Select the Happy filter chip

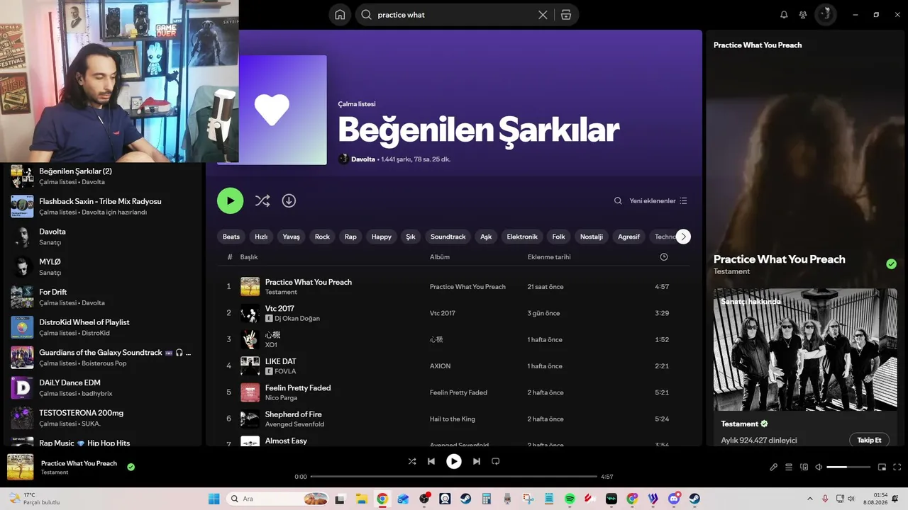[x=382, y=237]
